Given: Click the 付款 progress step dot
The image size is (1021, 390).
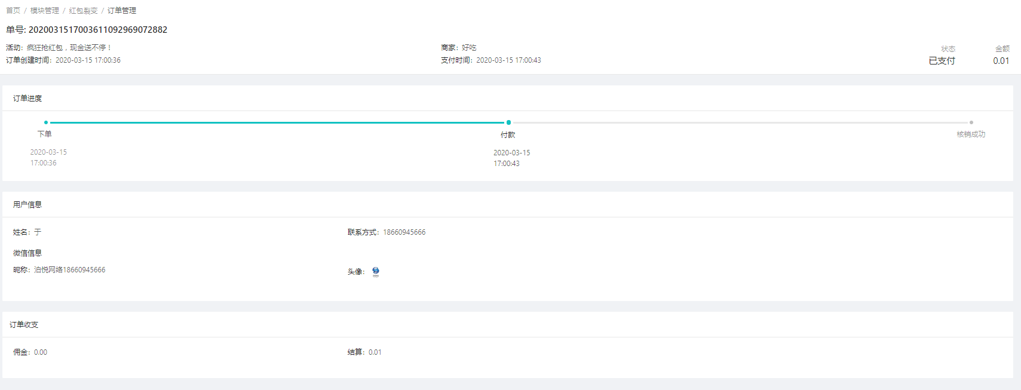Looking at the screenshot, I should click(x=508, y=122).
